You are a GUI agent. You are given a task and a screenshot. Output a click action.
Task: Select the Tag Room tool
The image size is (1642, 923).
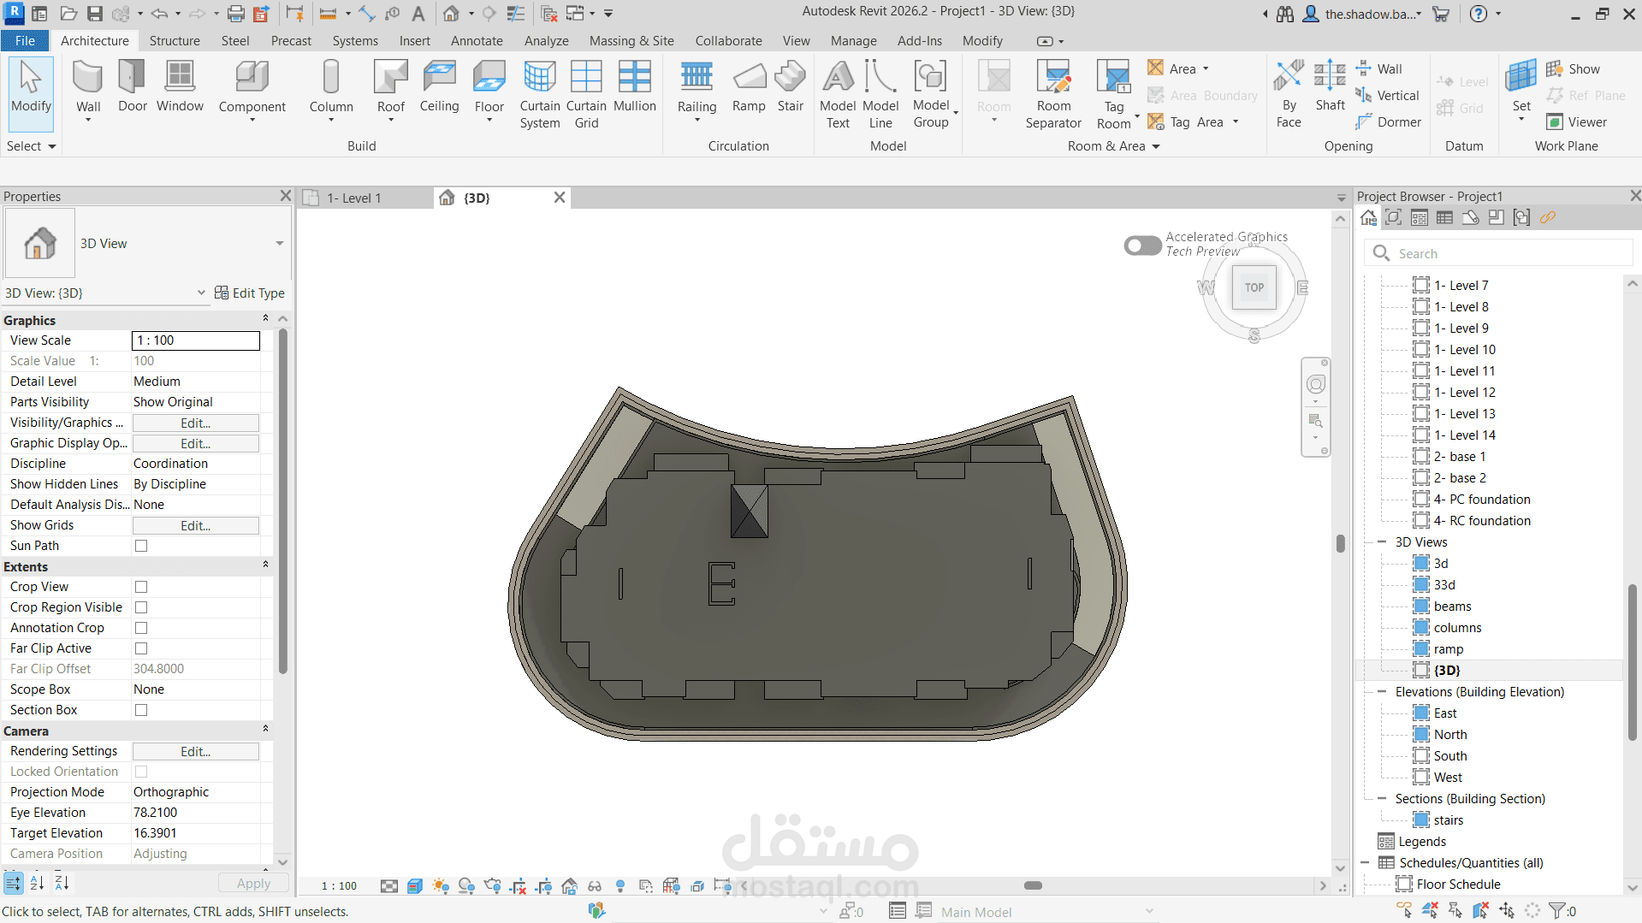pos(1114,94)
